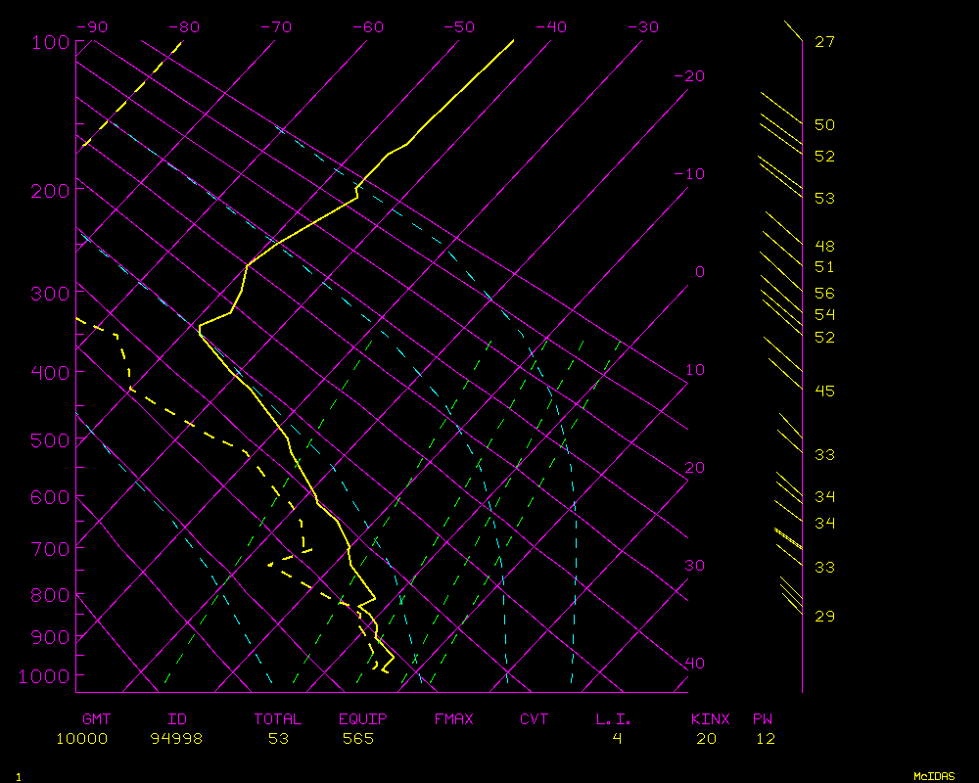Viewport: 979px width, 783px height.
Task: Click the wind speed value 27
Action: tap(824, 42)
